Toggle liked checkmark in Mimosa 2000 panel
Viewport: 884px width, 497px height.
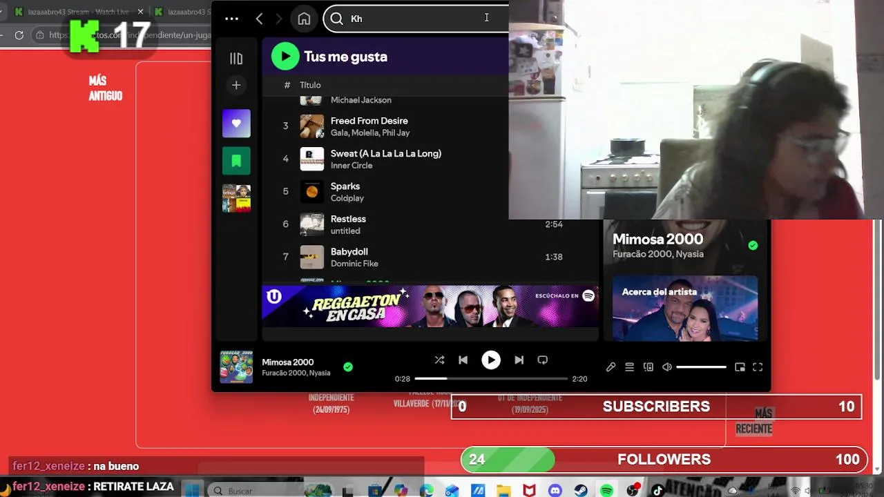tap(753, 245)
